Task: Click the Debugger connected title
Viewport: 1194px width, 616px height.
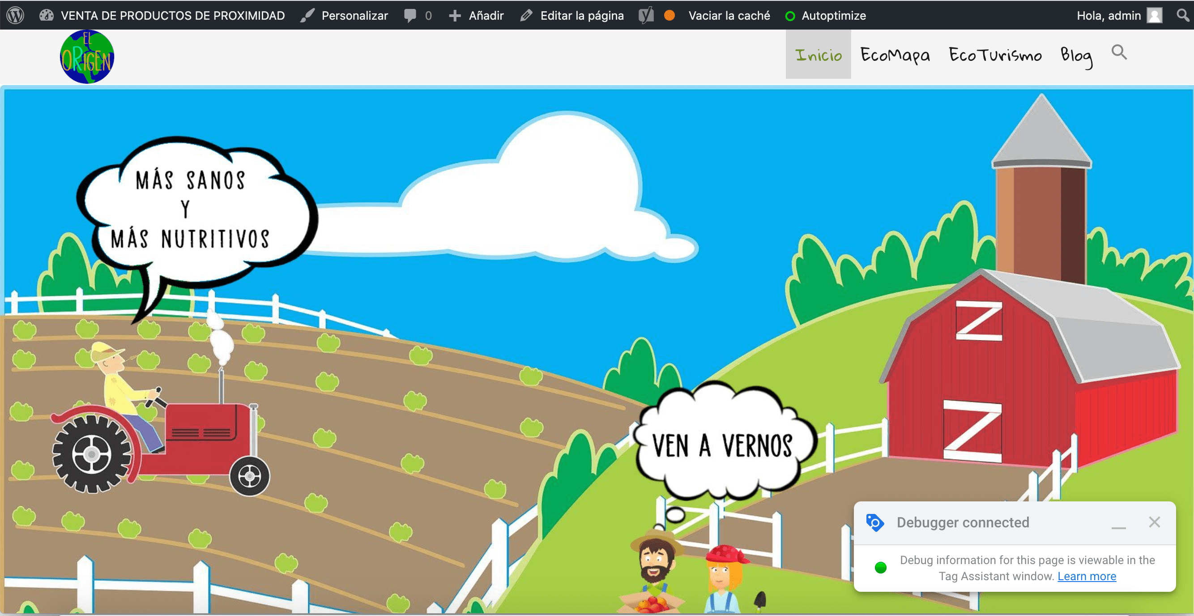Action: coord(963,522)
